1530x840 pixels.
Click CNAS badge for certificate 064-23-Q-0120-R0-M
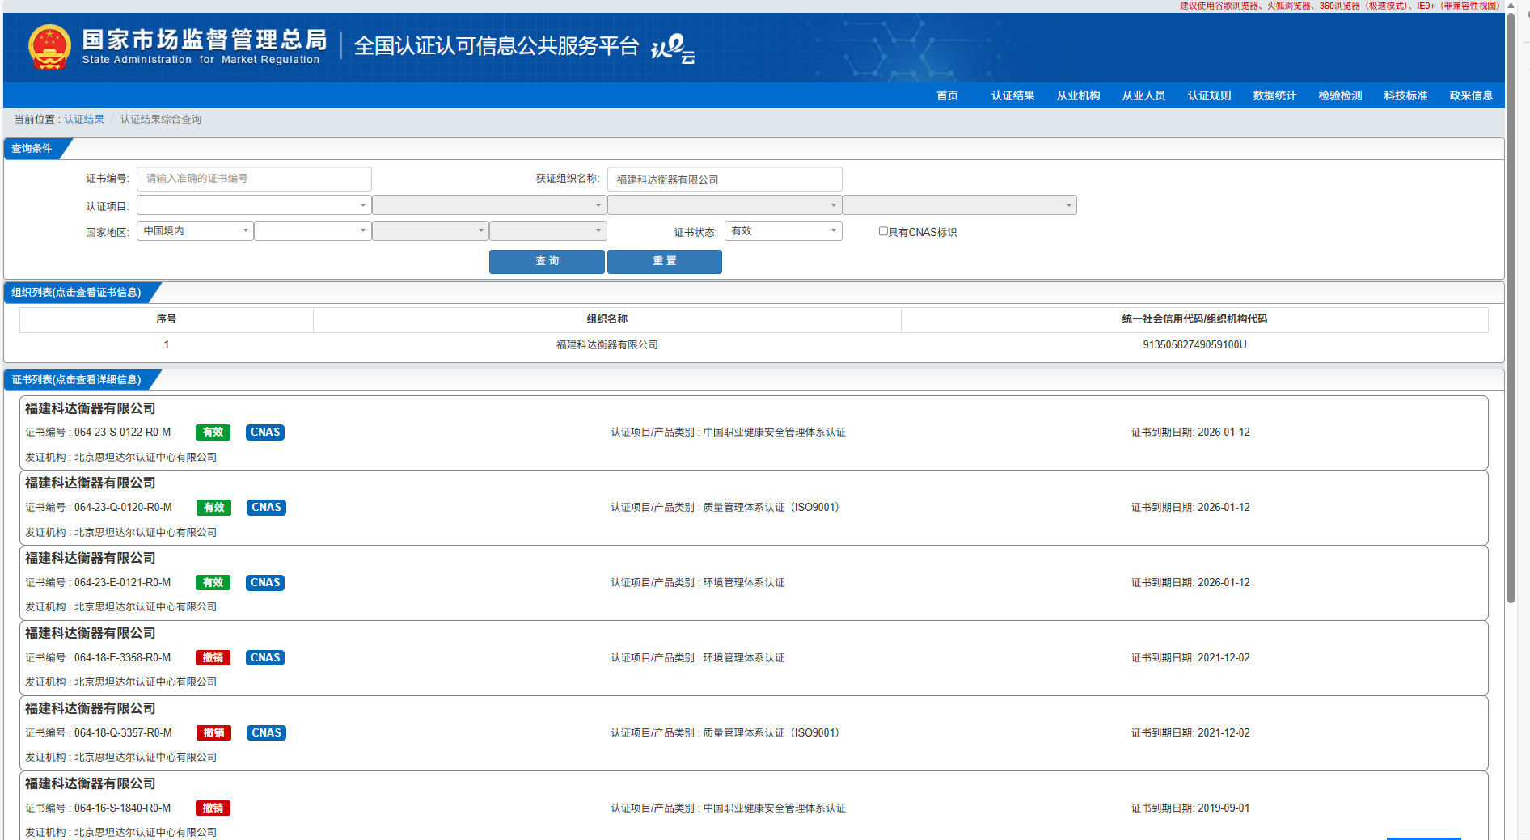click(266, 508)
